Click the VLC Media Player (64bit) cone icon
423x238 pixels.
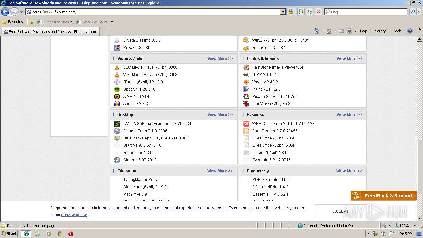pyautogui.click(x=117, y=67)
